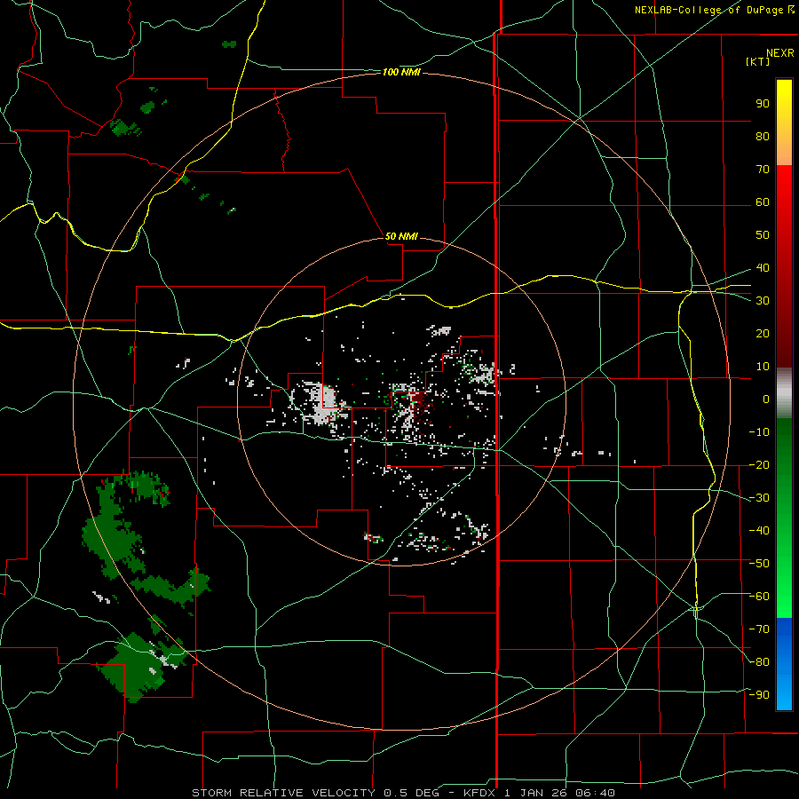The image size is (799, 799).
Task: Click the NEXLAB-College of DuPage credit text
Action: tap(714, 10)
